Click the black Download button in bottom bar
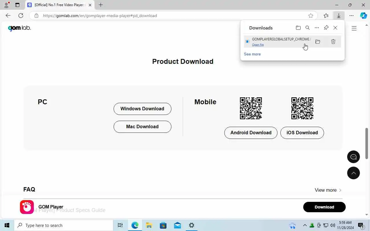The image size is (370, 231). 324,207
